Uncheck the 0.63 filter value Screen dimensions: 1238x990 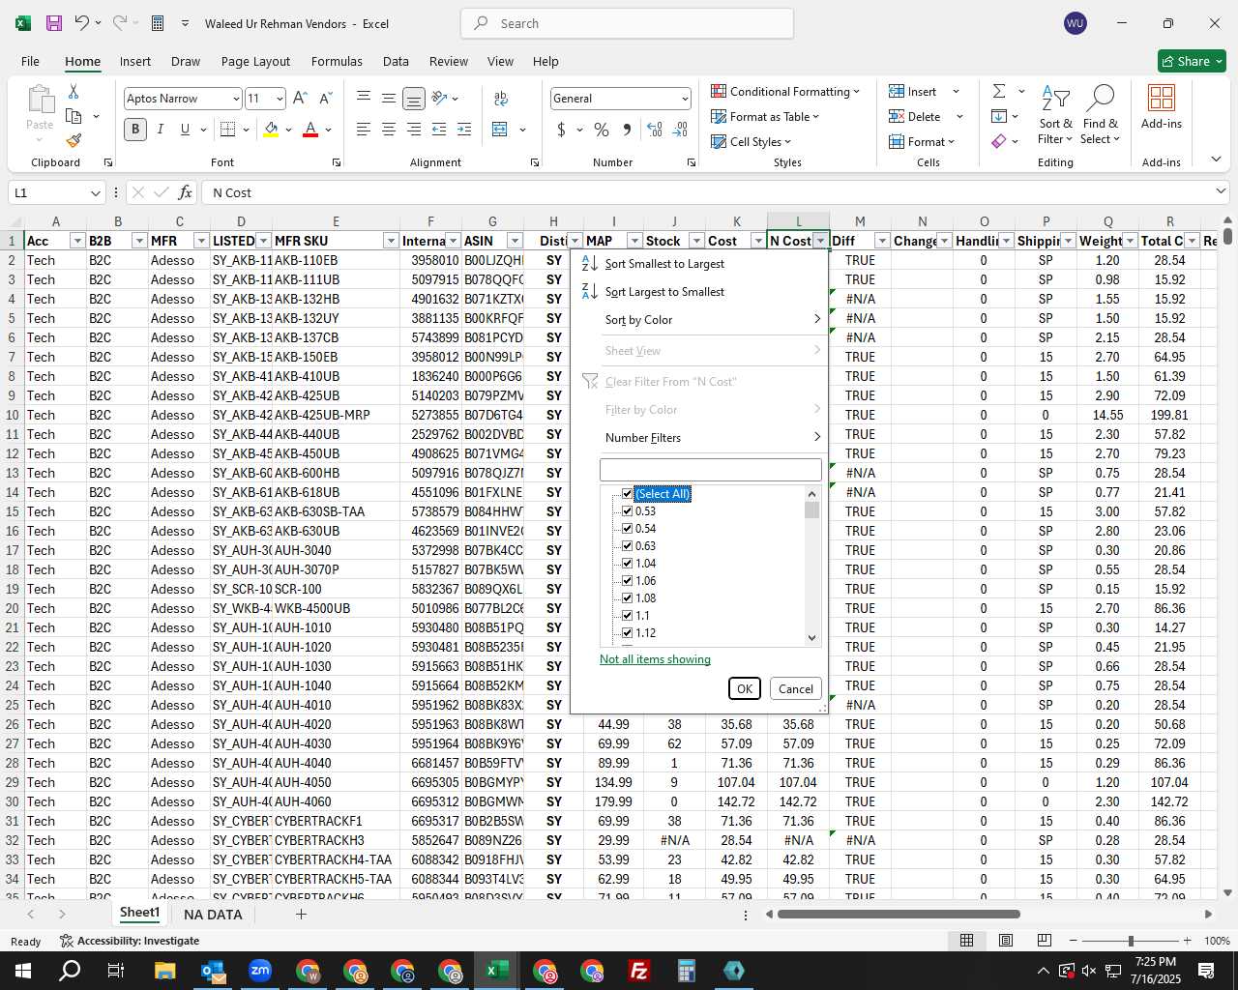(627, 546)
